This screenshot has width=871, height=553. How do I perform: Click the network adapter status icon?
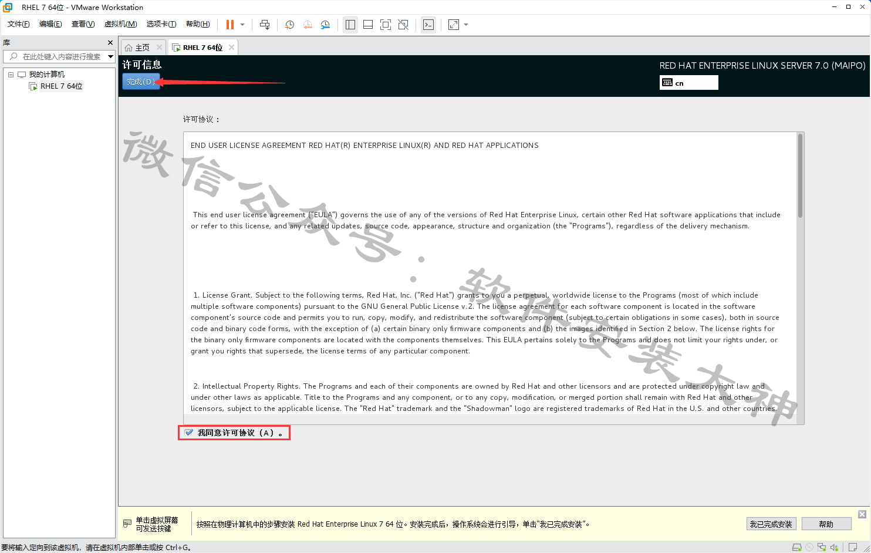coord(822,547)
